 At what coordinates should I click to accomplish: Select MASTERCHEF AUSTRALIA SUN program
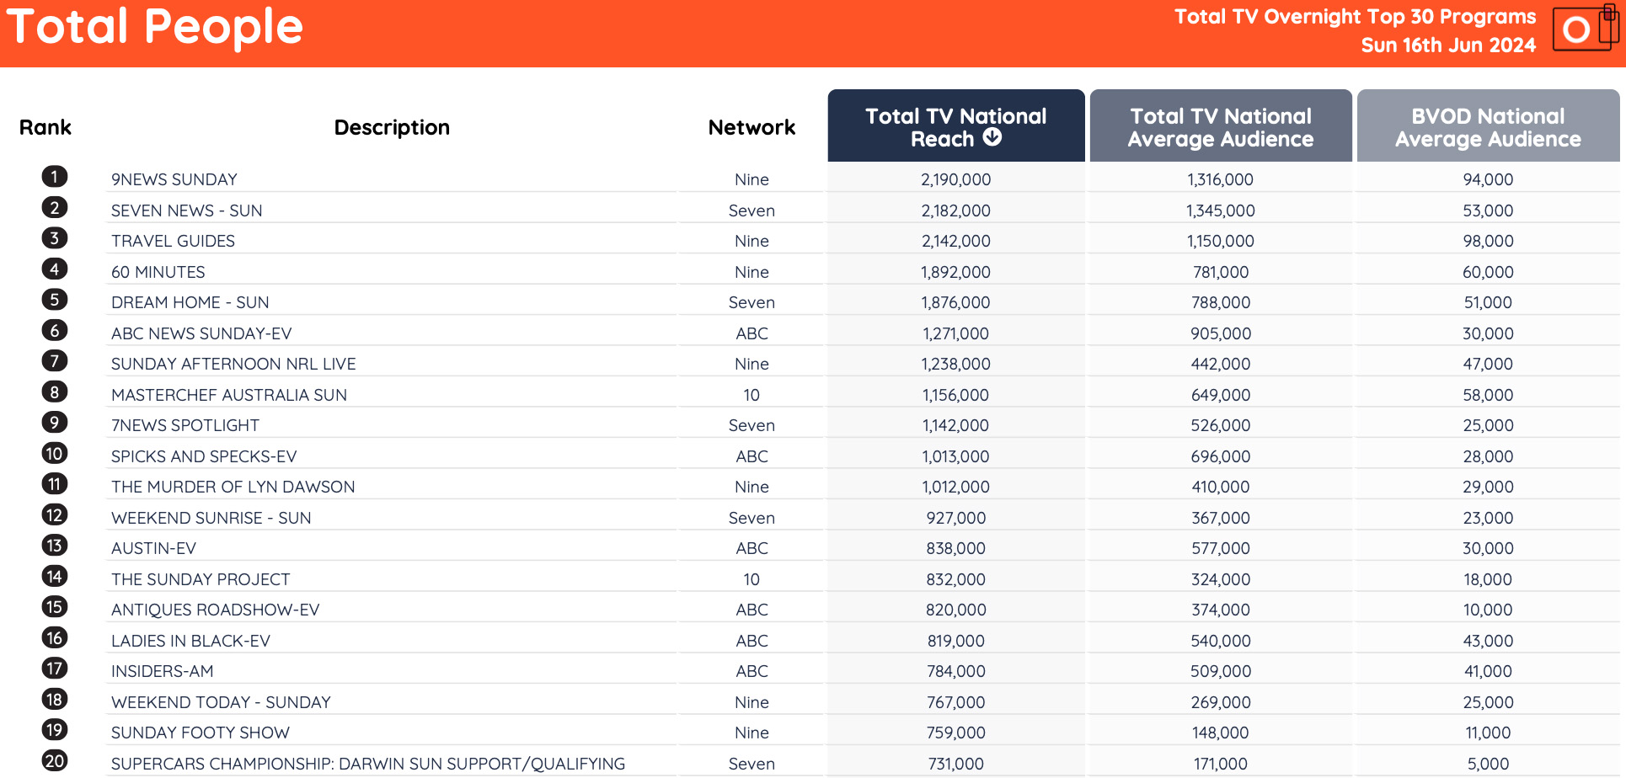[x=229, y=395]
